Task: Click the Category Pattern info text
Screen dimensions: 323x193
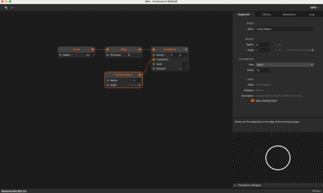Action: coord(259,90)
